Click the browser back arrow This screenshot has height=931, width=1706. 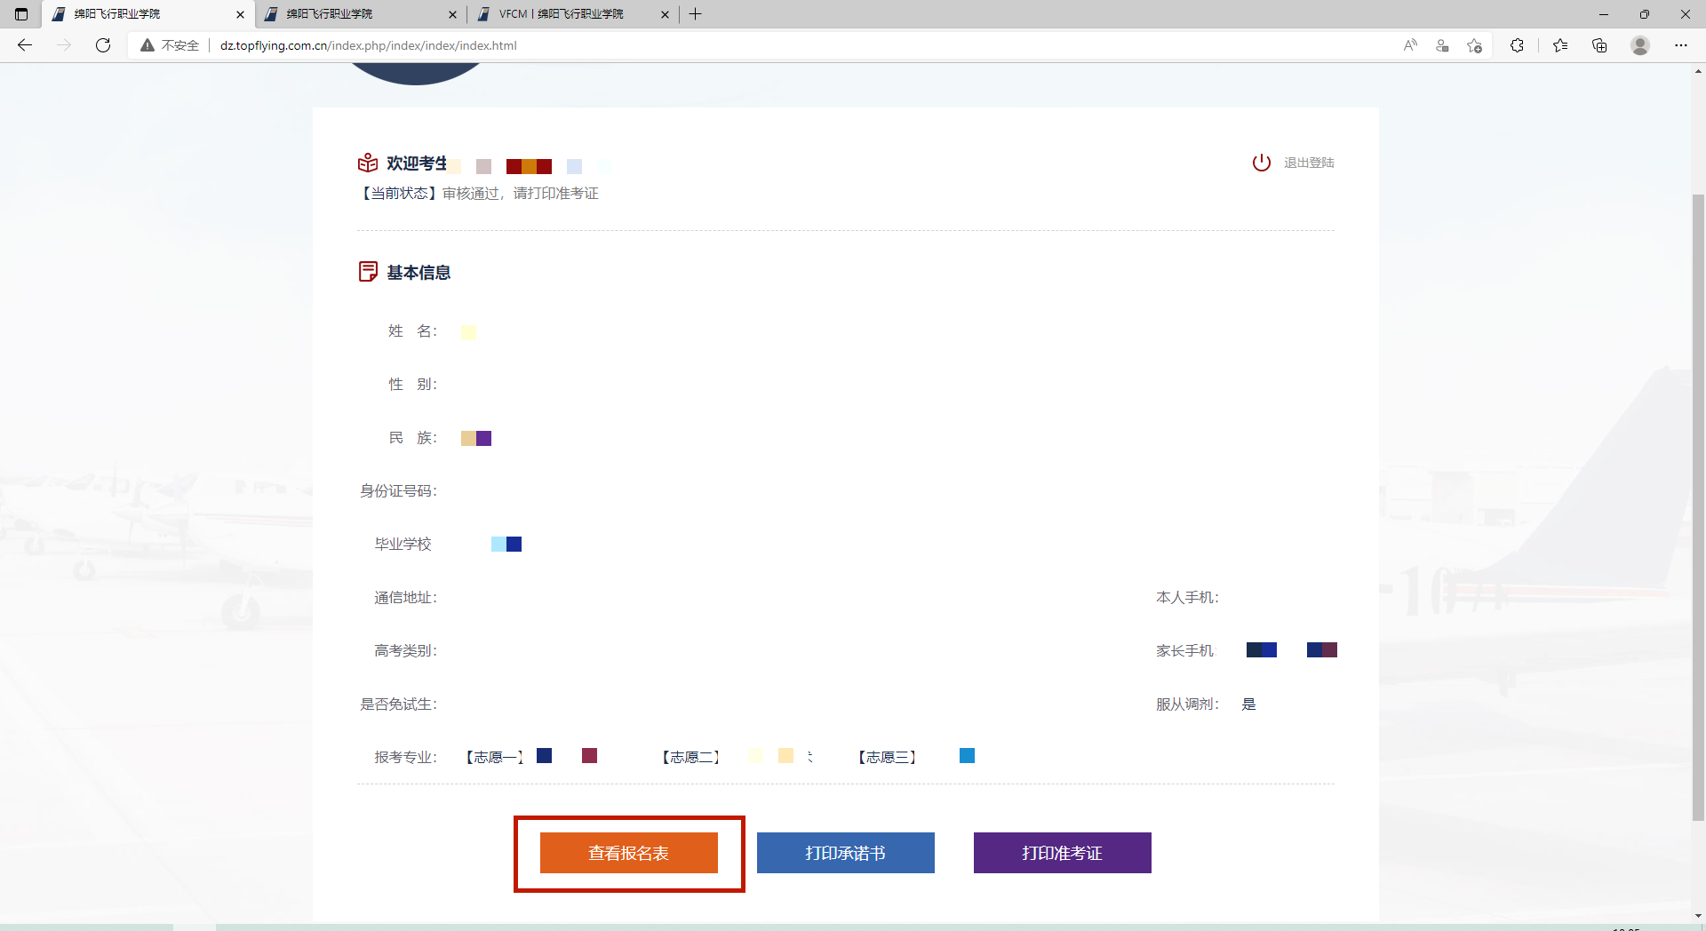point(25,45)
